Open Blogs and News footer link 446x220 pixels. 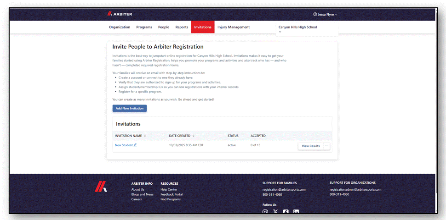click(x=142, y=194)
